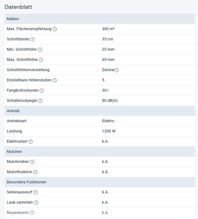The height and width of the screenshot is (219, 198).
Task: Show help for Einstellbare Höhenstufen
Action: pyautogui.click(x=55, y=80)
